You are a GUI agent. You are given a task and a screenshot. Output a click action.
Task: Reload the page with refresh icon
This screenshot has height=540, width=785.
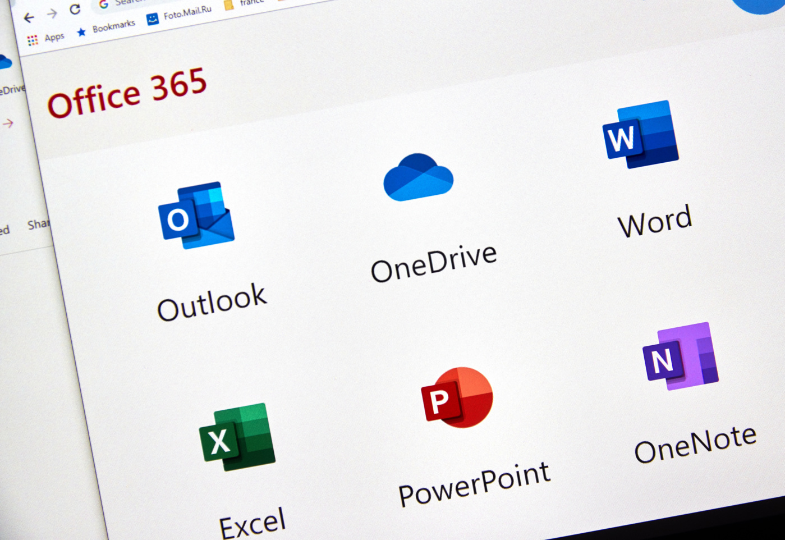click(75, 9)
